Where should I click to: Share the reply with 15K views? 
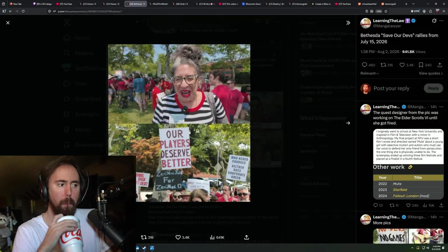(x=441, y=205)
